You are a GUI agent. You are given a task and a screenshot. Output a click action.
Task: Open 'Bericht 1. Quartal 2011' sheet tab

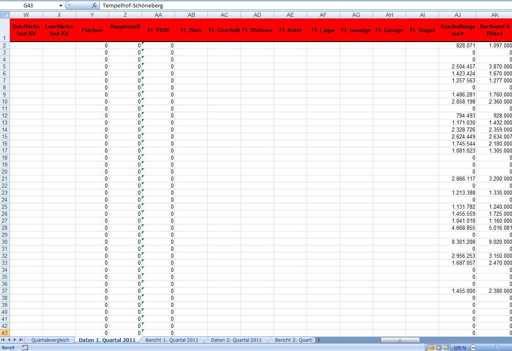(172, 340)
